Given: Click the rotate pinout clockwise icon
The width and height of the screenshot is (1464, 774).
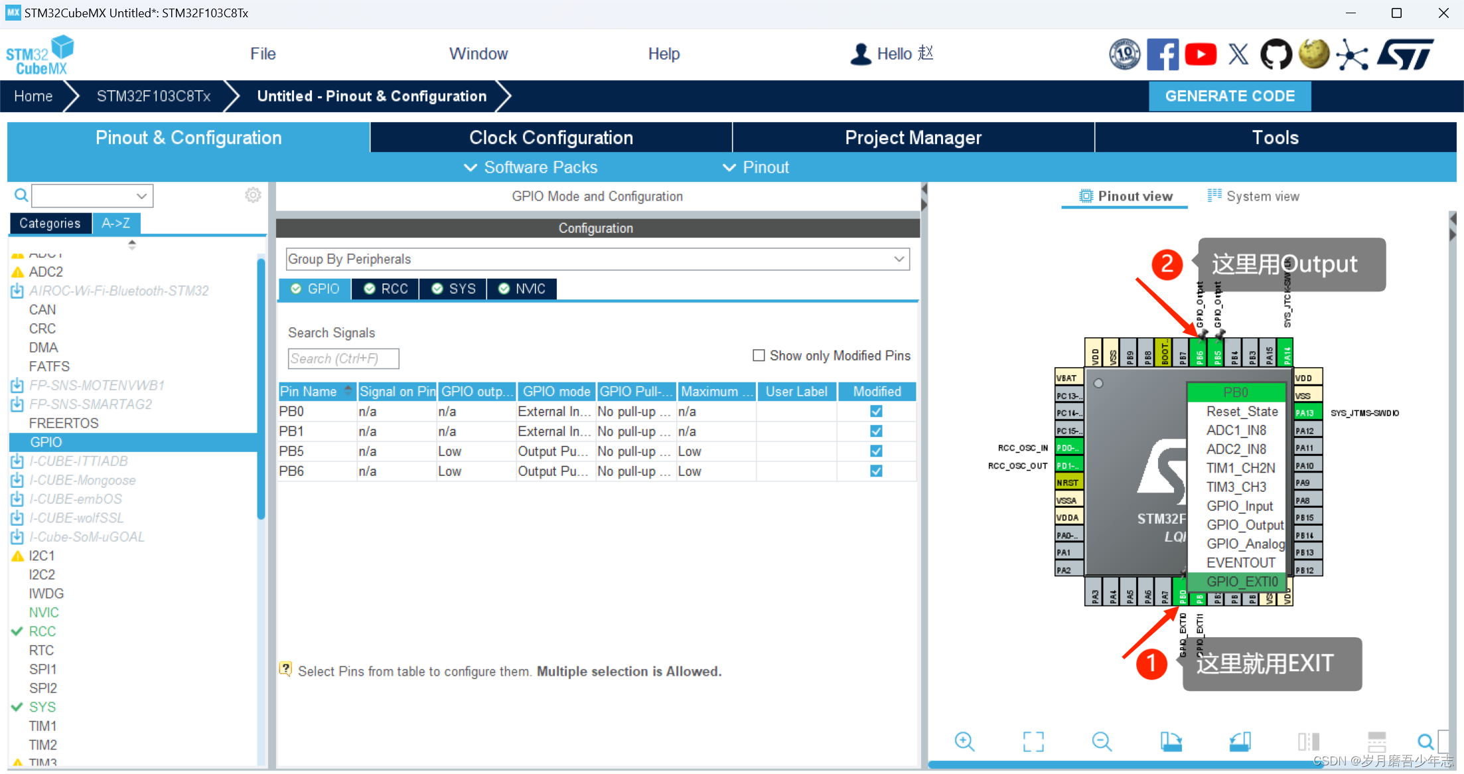Looking at the screenshot, I should (1171, 741).
